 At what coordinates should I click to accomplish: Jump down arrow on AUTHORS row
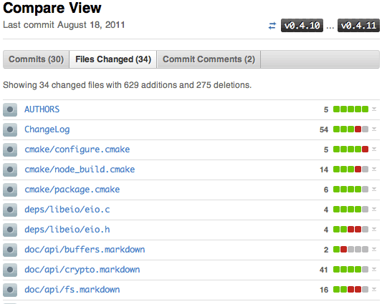374,109
